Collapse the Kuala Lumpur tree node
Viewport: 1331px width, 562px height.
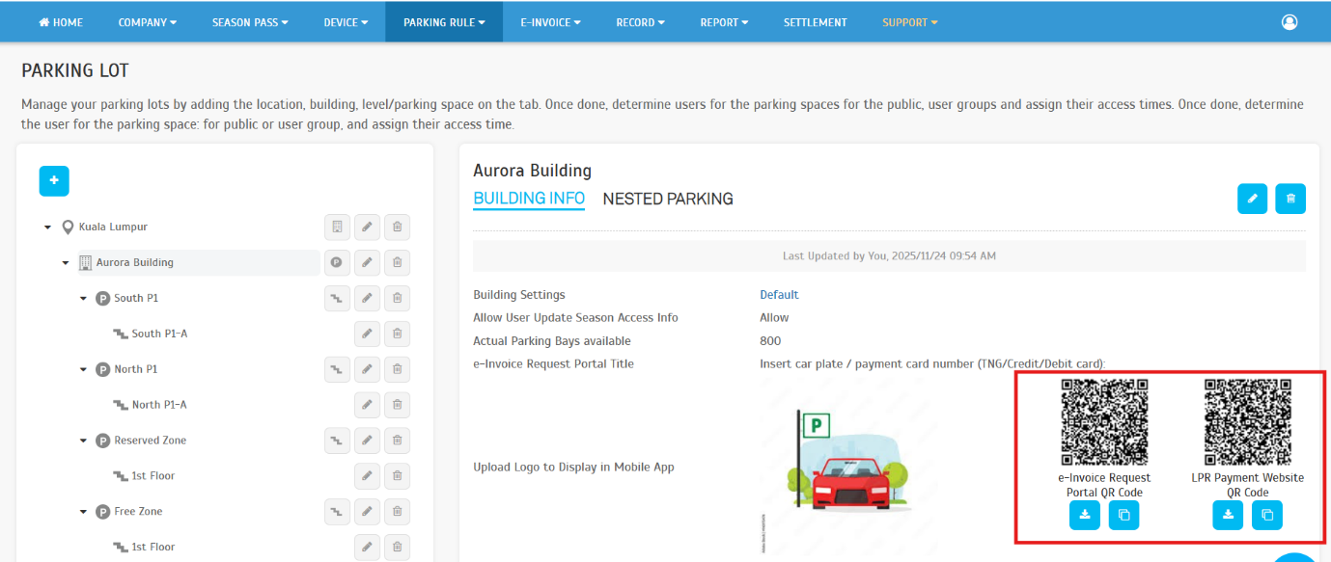[x=48, y=227]
